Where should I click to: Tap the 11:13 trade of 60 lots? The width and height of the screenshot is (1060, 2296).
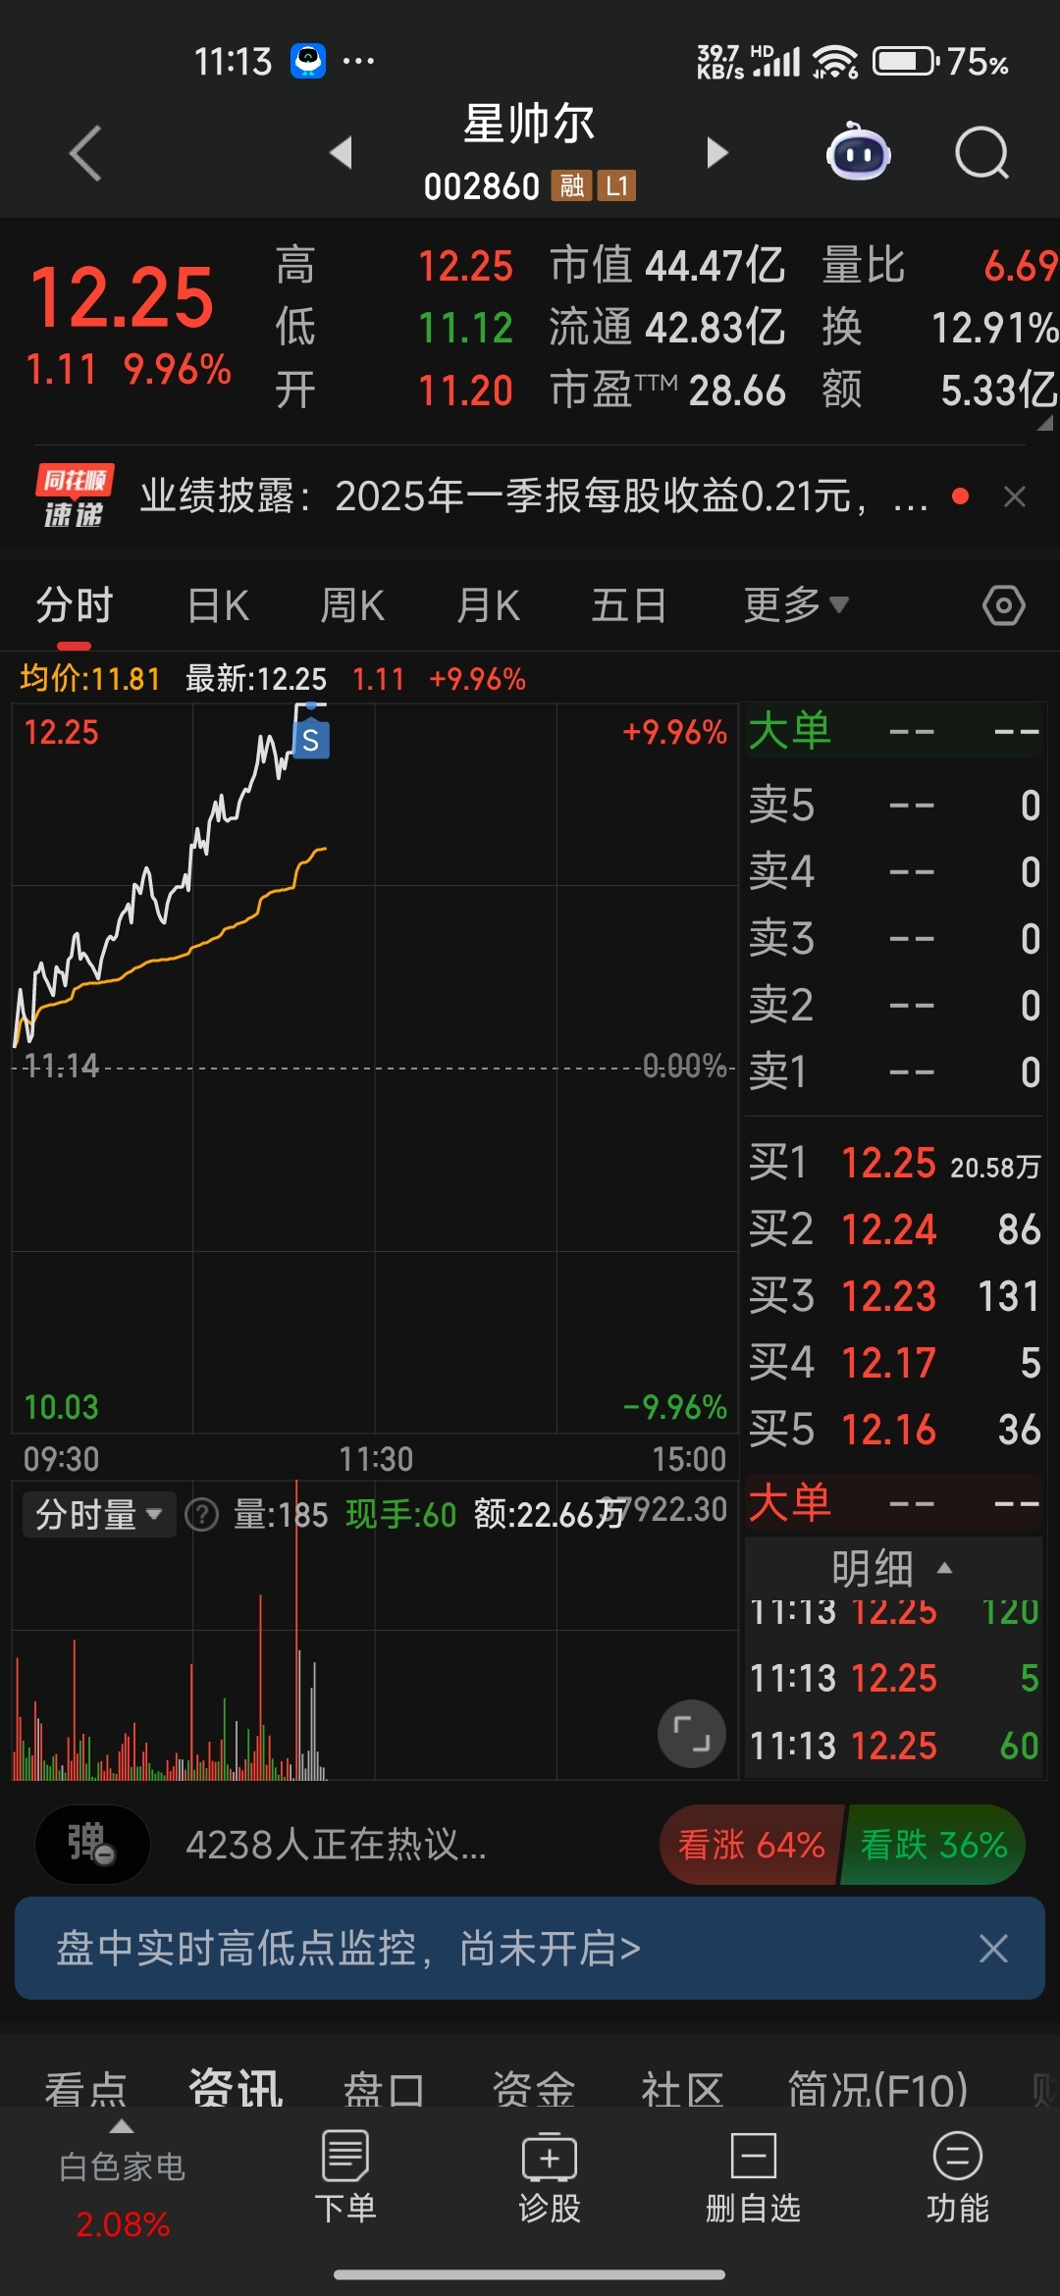(x=894, y=1747)
